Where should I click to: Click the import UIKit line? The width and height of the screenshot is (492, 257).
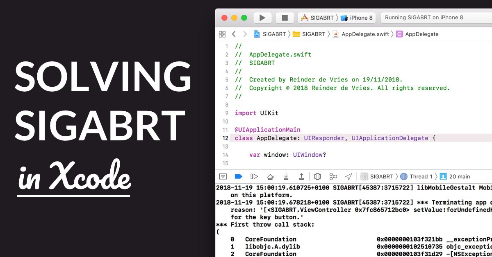pyautogui.click(x=257, y=113)
